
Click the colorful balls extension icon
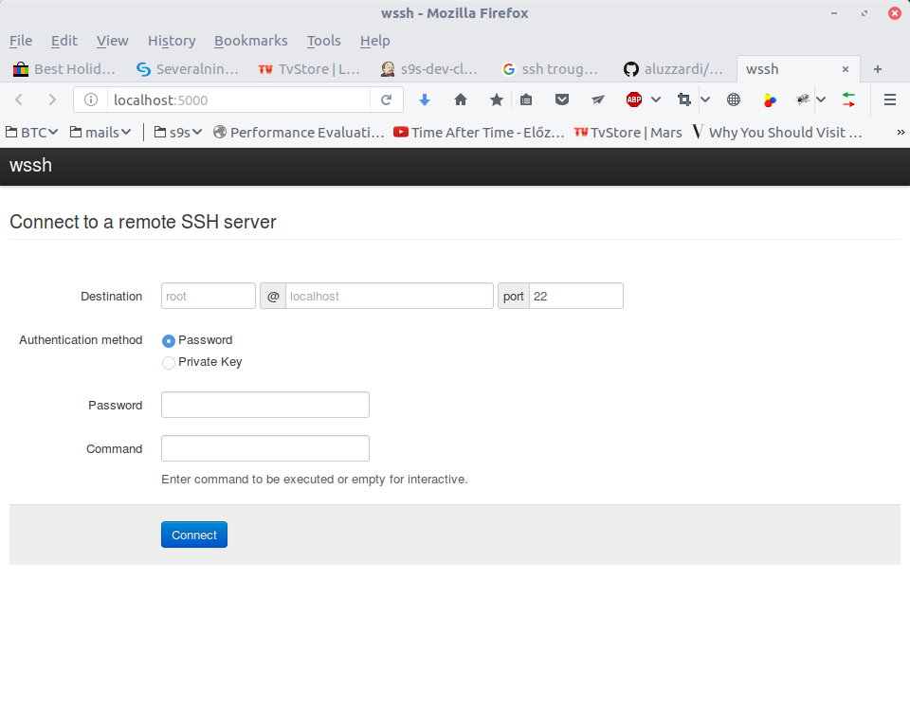pos(770,100)
